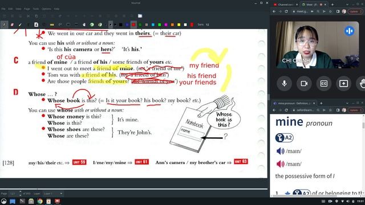Choose the Select Region tool
This screenshot has height=205, width=365.
[60, 24]
